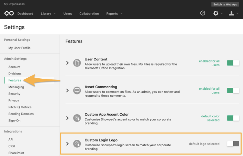Open Pitch IQ Metrics settings
The height and width of the screenshot is (156, 243).
coord(20,107)
